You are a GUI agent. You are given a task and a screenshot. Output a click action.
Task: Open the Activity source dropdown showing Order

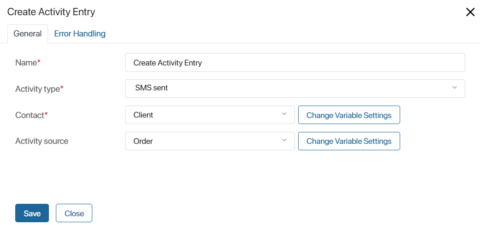click(210, 141)
